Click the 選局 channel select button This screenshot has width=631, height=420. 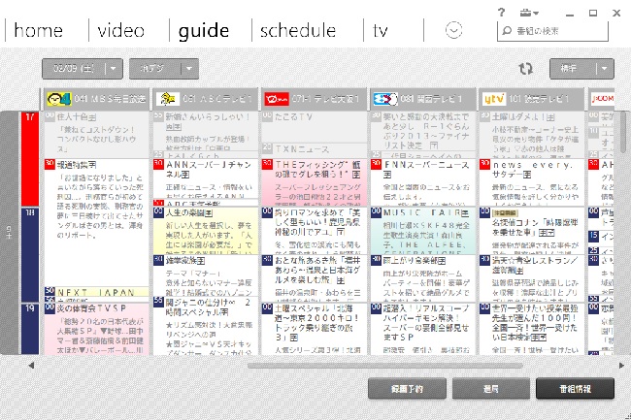click(x=491, y=389)
